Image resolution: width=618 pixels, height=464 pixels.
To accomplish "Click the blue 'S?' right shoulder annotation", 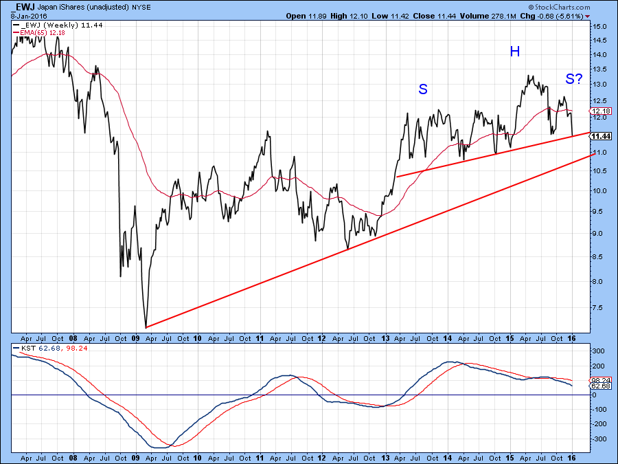I will click(x=573, y=79).
